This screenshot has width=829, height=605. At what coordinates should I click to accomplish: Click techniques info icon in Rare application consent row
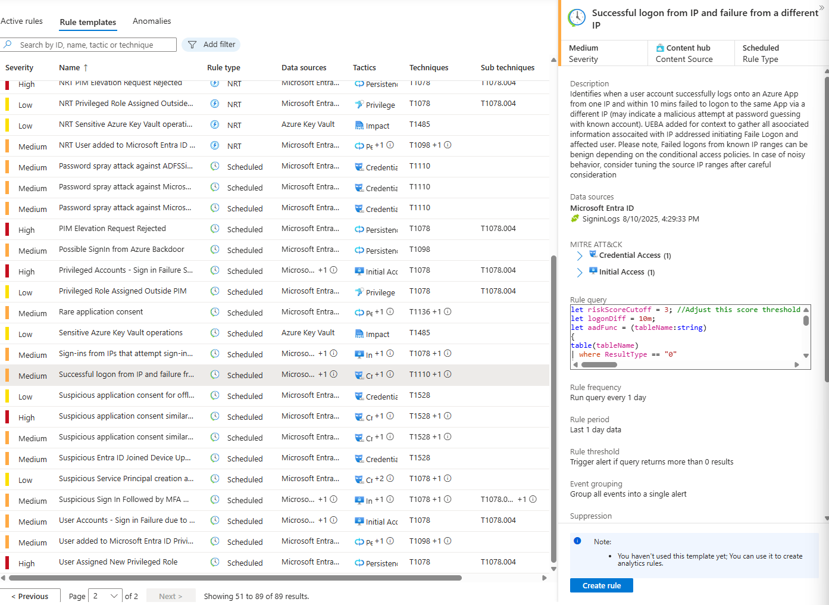[x=448, y=311]
